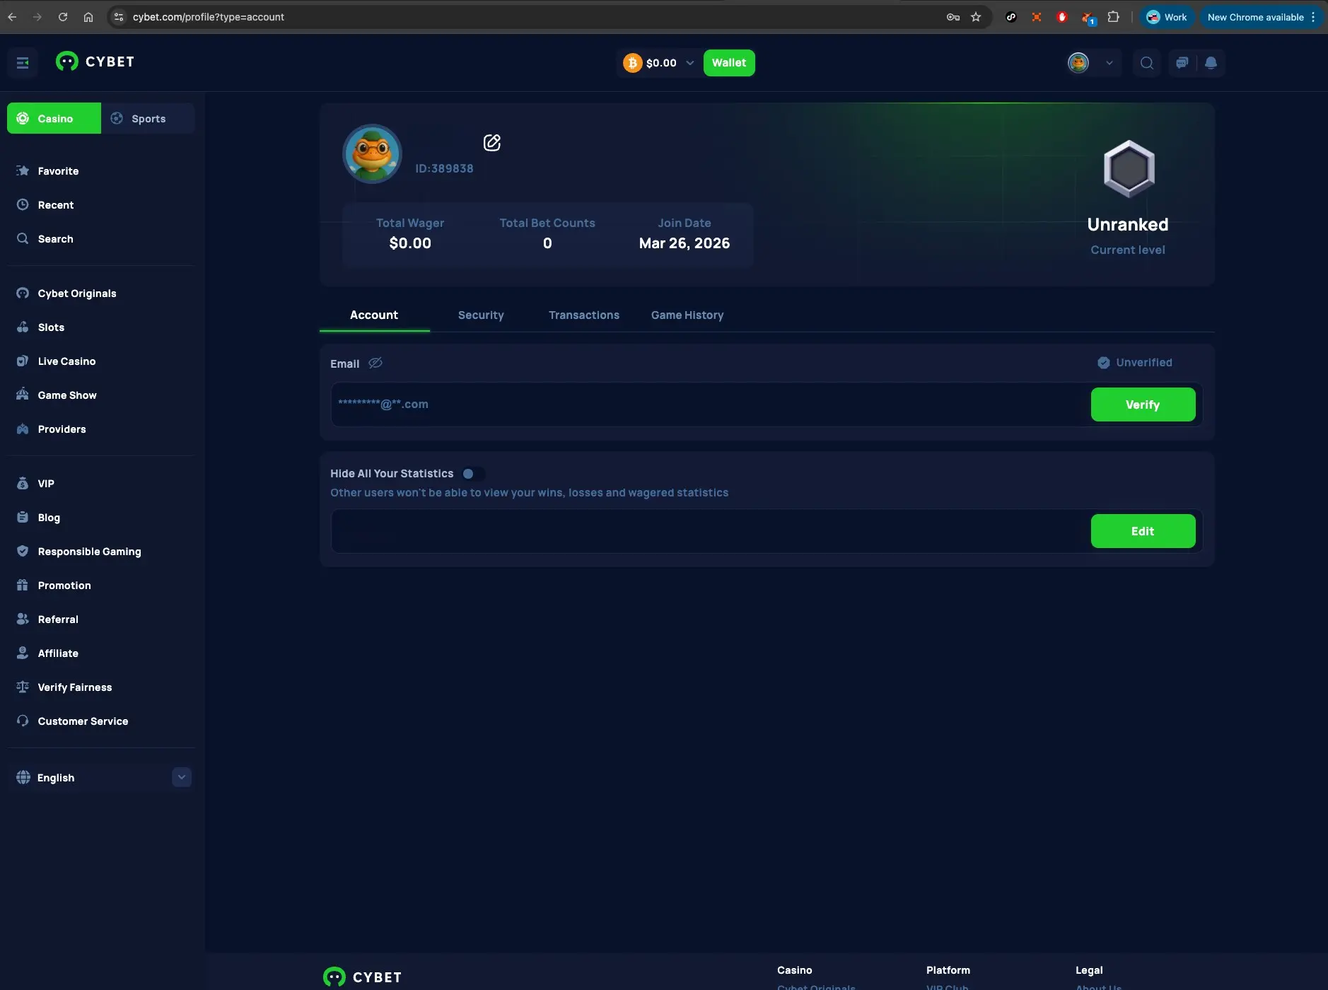Screen dimensions: 1328x990
Task: Open the chat bubbles icon
Action: (x=1182, y=63)
